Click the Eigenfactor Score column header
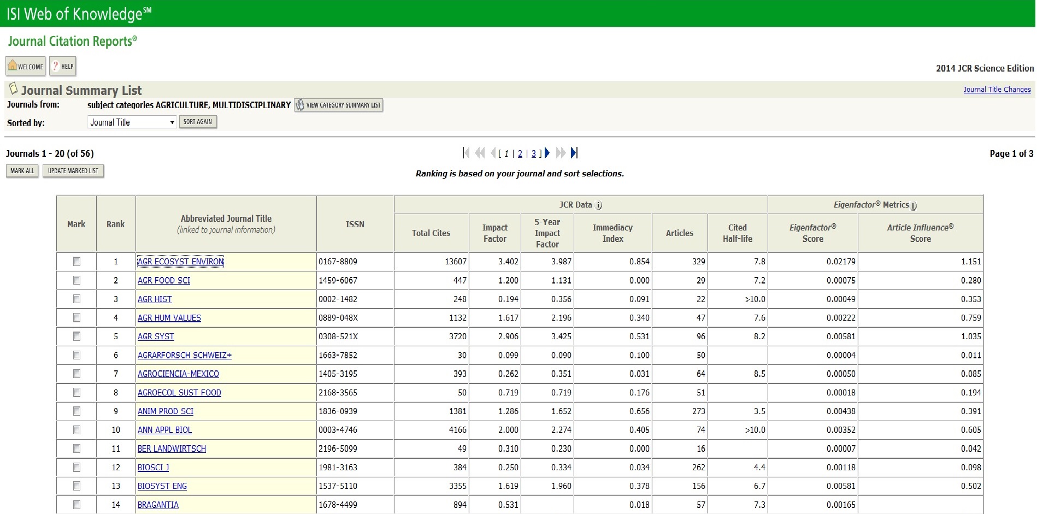Screen dimensions: 1037x514 coord(813,233)
